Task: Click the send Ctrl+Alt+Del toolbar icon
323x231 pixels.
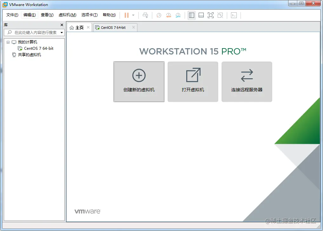Action: click(x=145, y=15)
